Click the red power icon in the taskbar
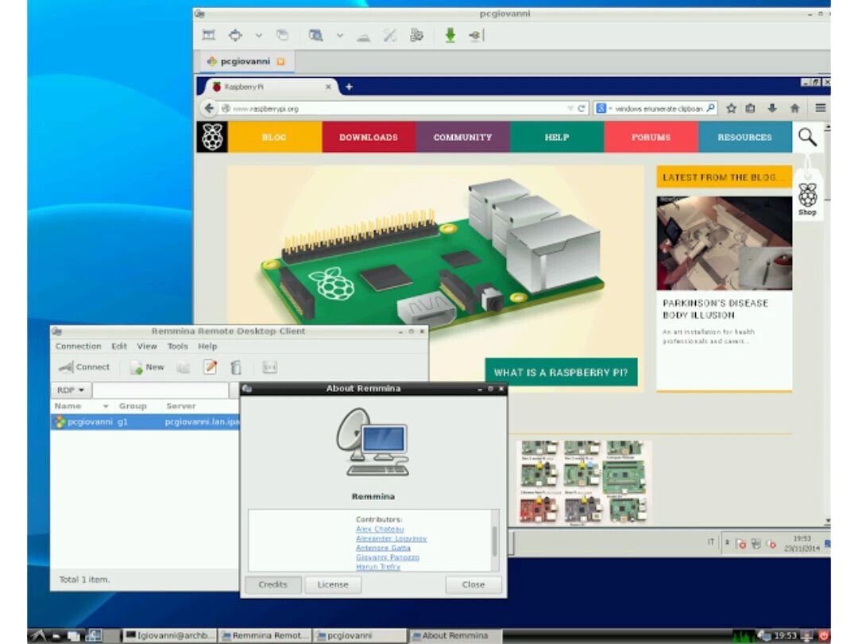This screenshot has height=644, width=858. coord(824,636)
